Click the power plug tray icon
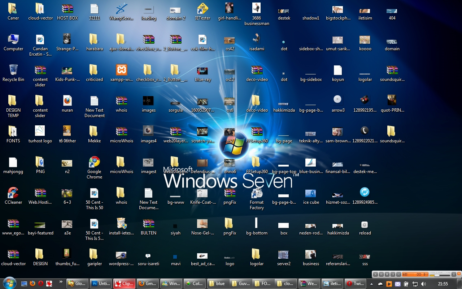462x289 pixels. pos(406,284)
